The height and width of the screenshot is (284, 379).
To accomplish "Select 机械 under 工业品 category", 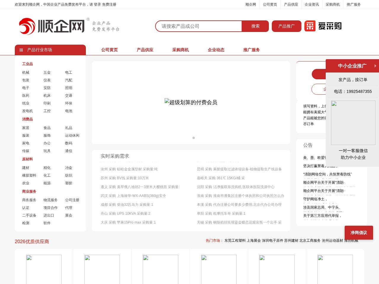I will (25, 72).
